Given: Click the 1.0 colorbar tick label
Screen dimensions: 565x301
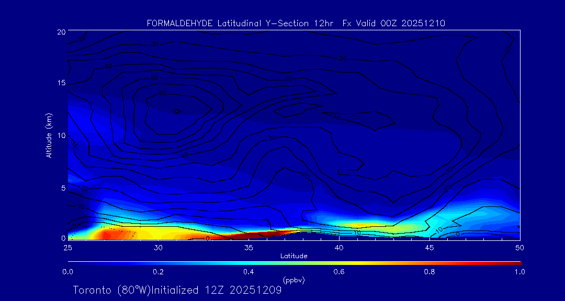Looking at the screenshot, I should pos(520,272).
